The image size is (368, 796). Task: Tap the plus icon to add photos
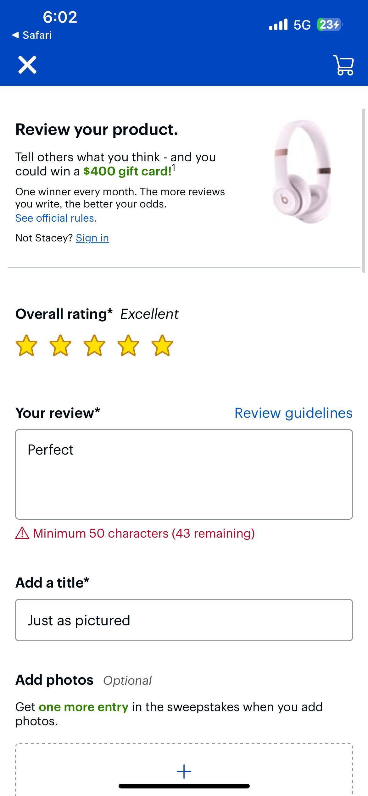[x=184, y=771]
